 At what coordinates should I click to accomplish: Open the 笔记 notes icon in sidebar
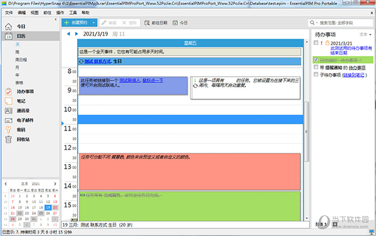(x=8, y=101)
